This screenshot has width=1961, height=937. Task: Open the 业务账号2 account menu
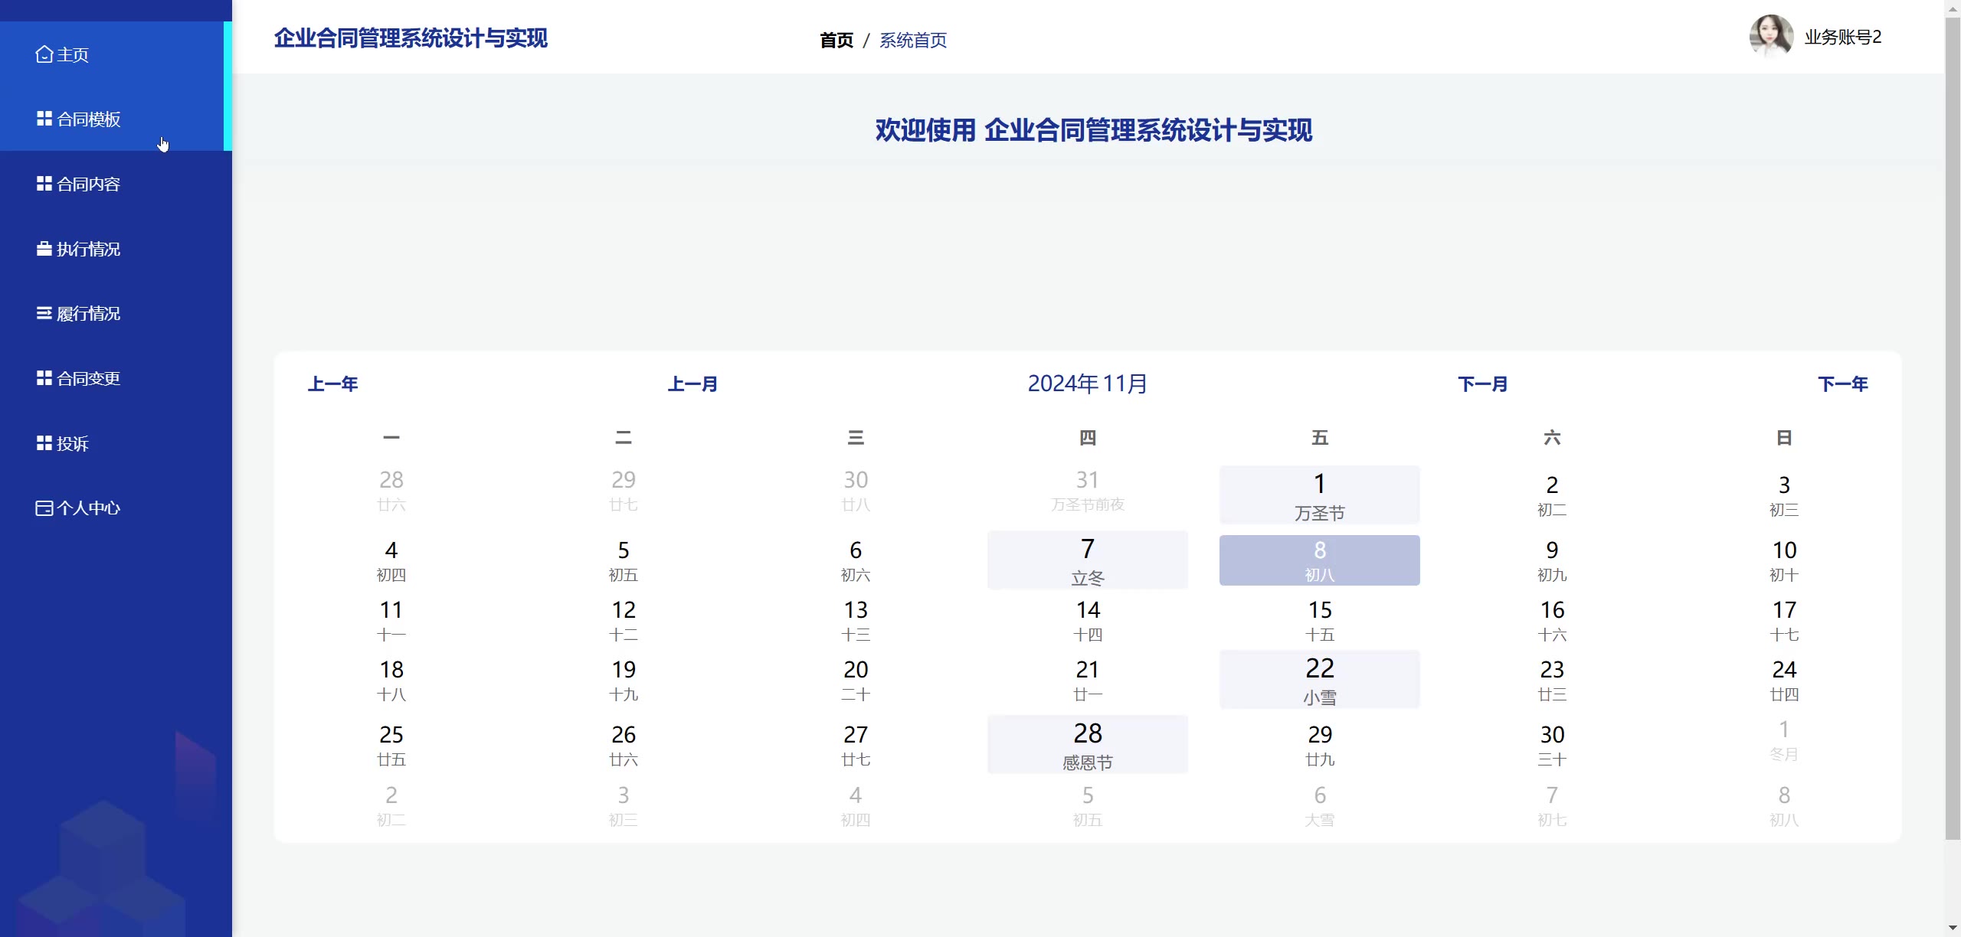pyautogui.click(x=1842, y=37)
